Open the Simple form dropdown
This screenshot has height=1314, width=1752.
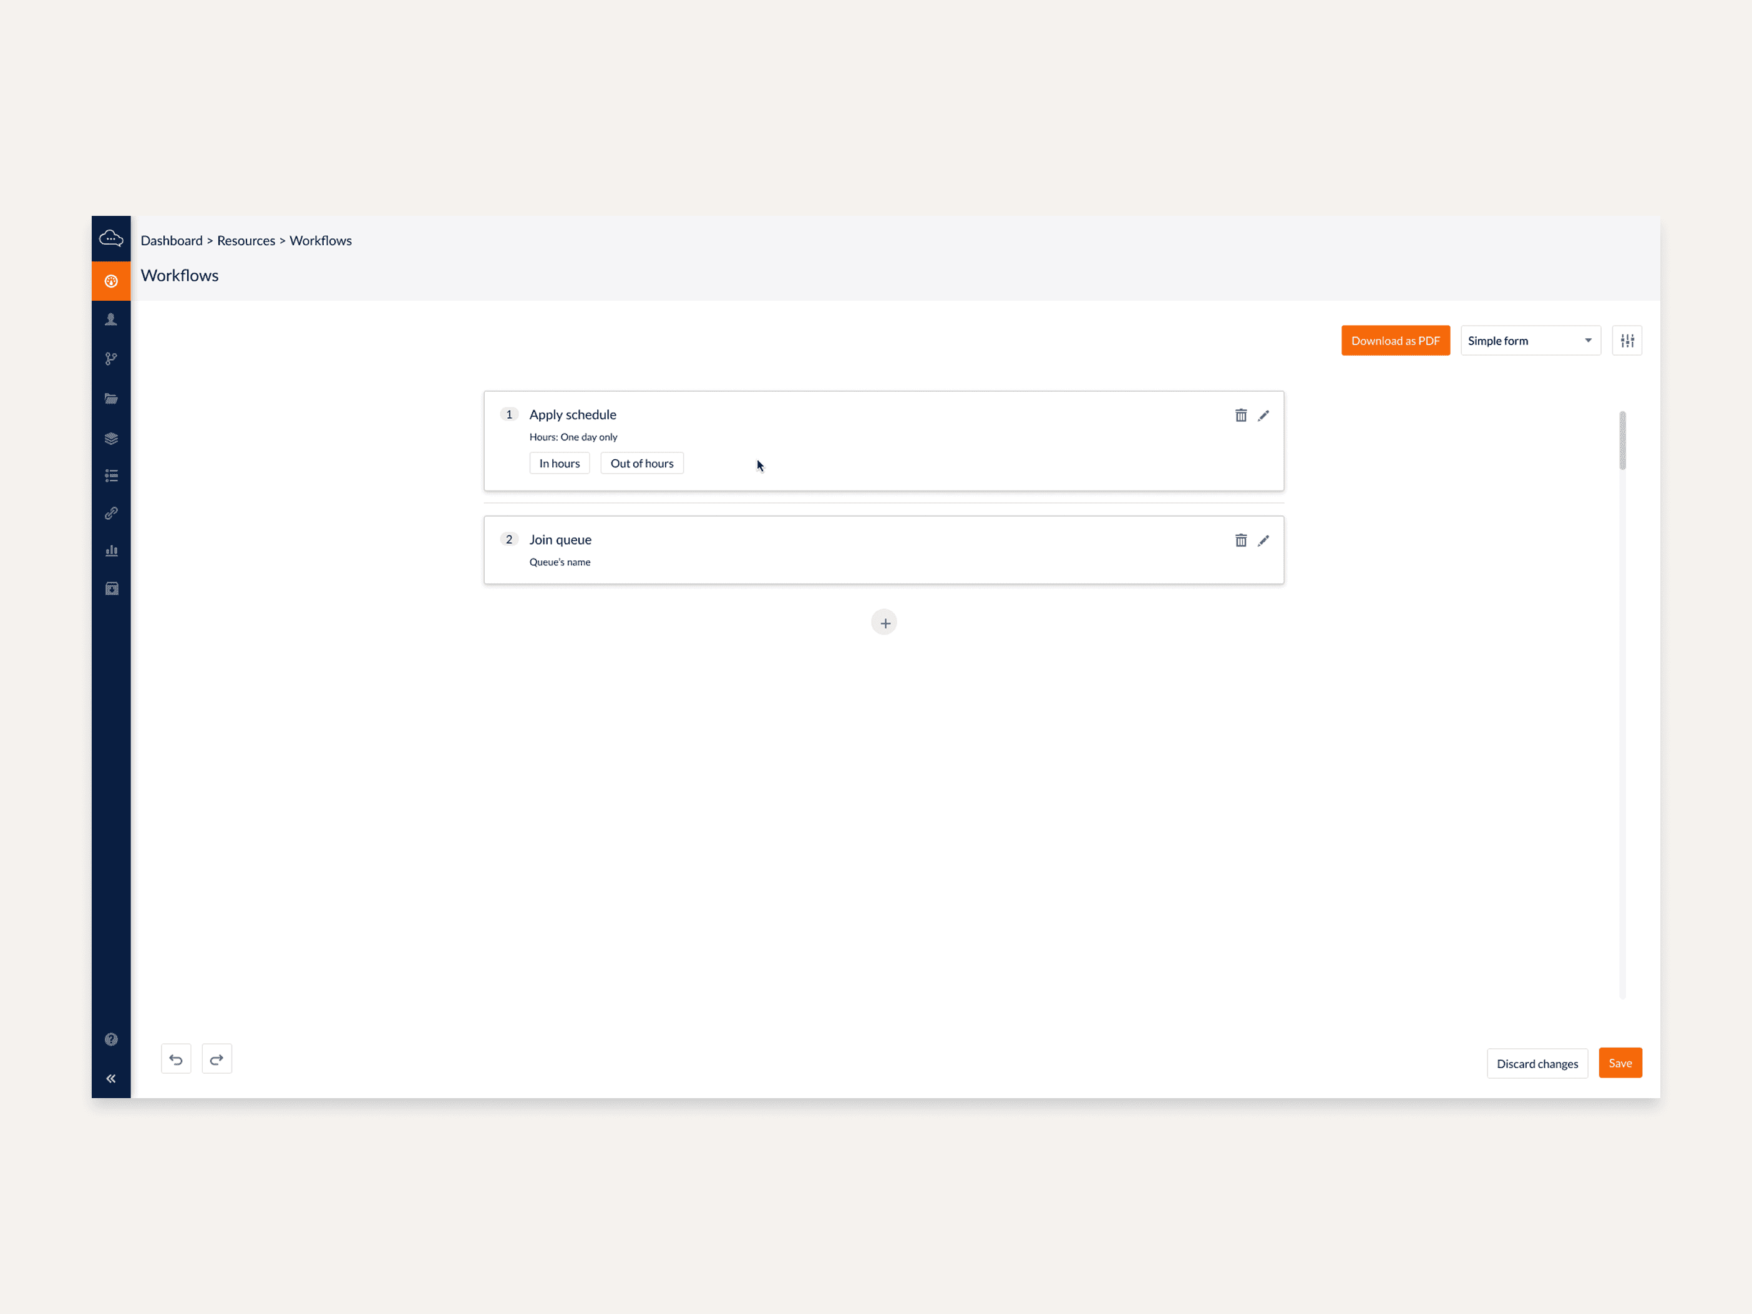pos(1529,341)
